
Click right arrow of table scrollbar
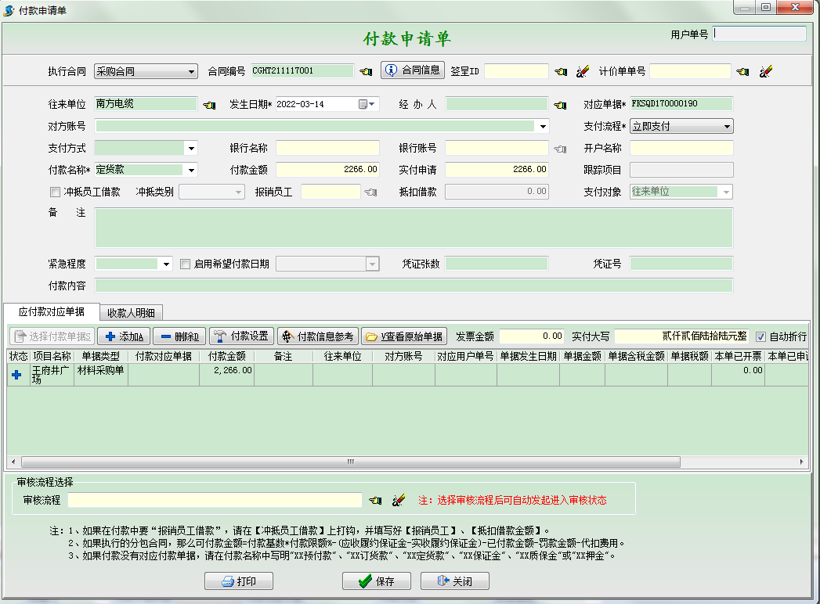click(802, 462)
